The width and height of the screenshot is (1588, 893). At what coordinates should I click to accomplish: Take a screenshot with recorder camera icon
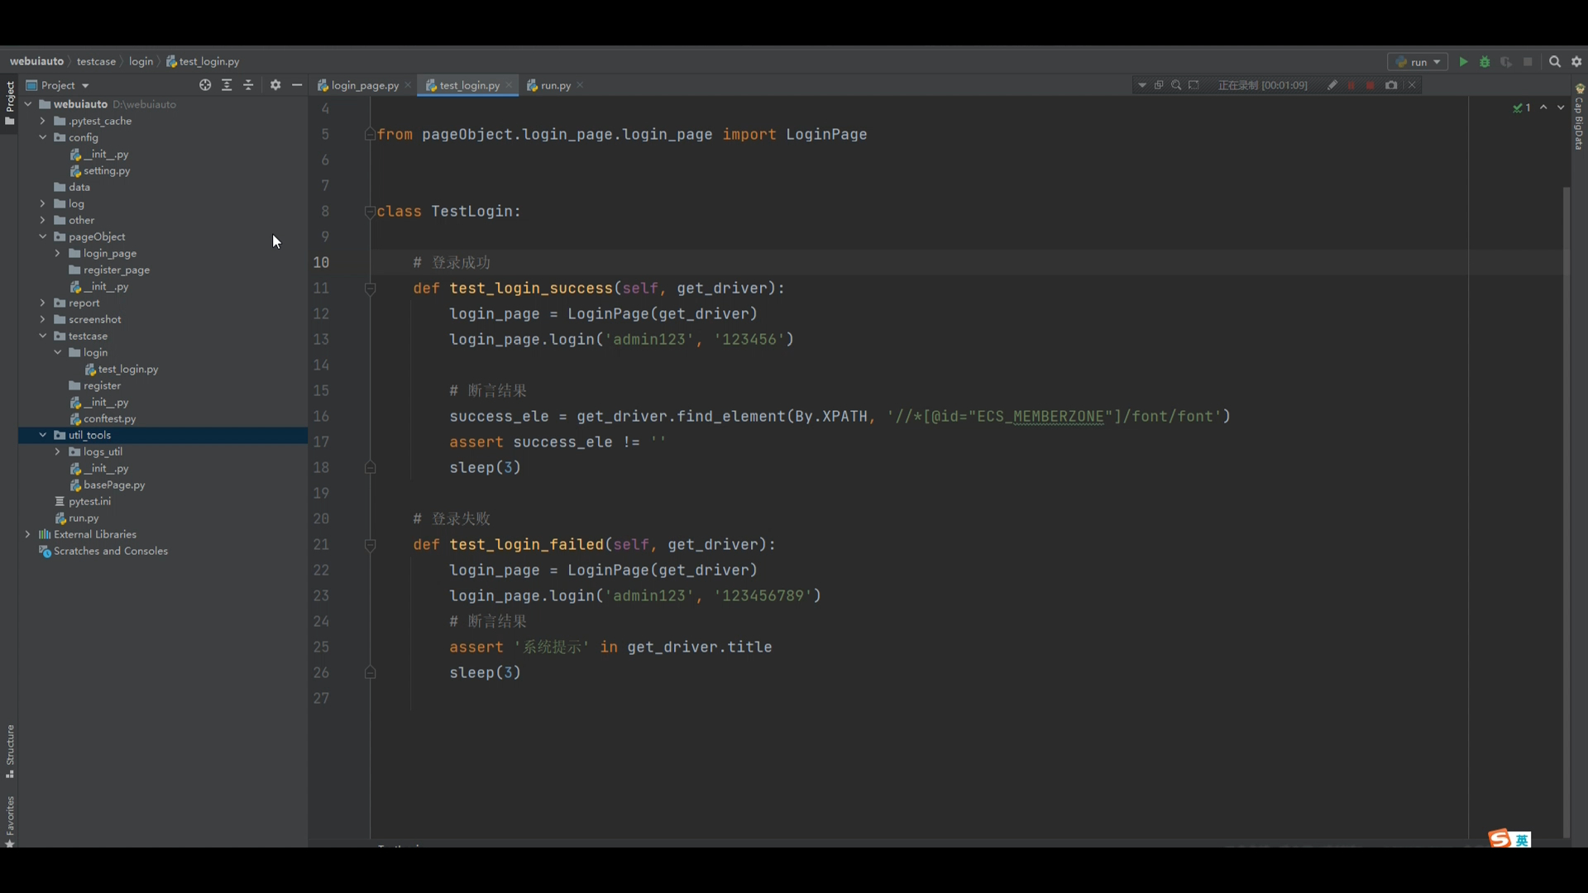point(1391,85)
